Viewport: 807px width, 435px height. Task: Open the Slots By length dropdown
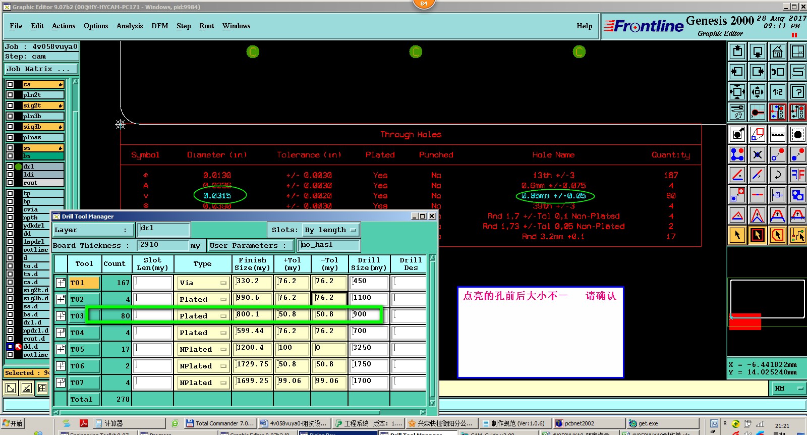pos(331,230)
